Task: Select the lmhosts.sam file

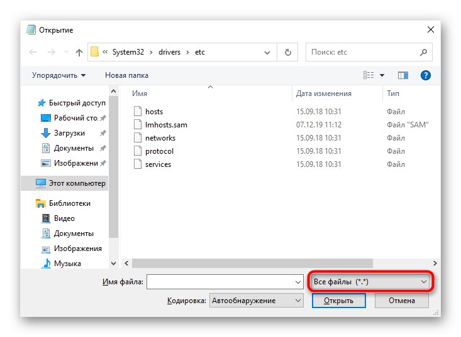Action: pyautogui.click(x=166, y=125)
